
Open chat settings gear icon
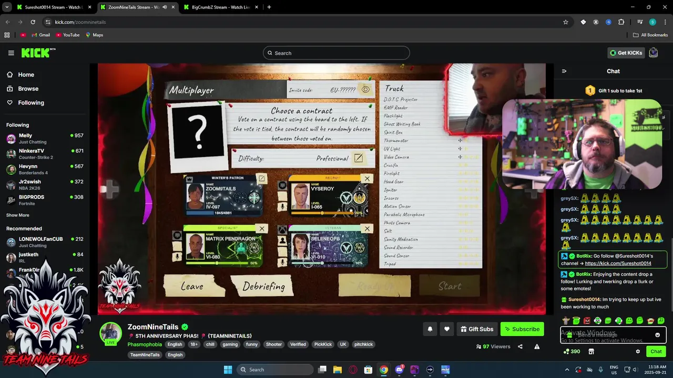point(638,351)
